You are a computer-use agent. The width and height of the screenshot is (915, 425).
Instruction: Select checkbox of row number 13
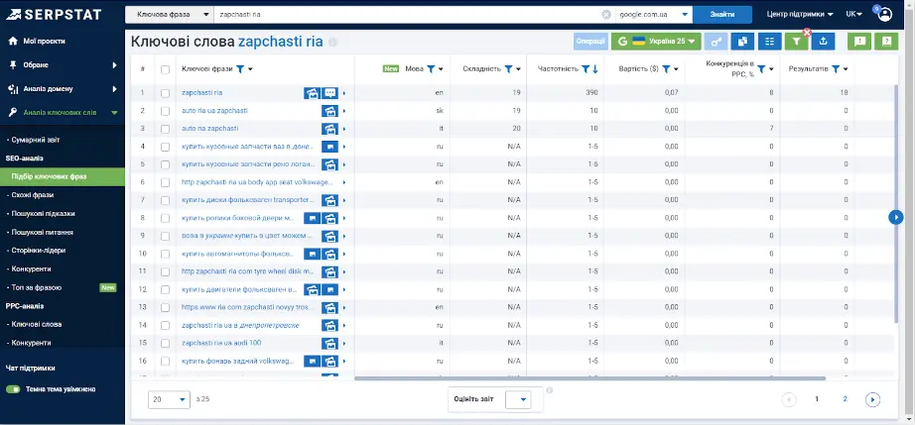coord(165,307)
